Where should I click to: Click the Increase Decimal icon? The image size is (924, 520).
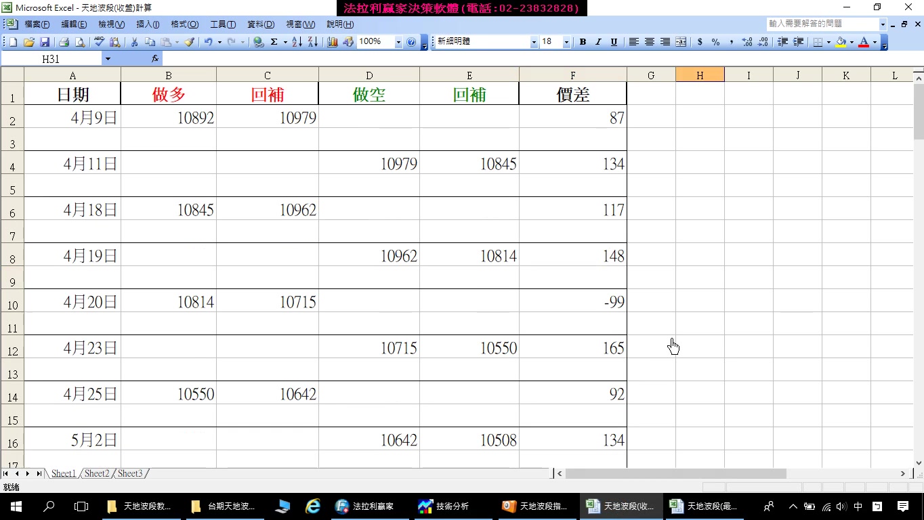(747, 42)
